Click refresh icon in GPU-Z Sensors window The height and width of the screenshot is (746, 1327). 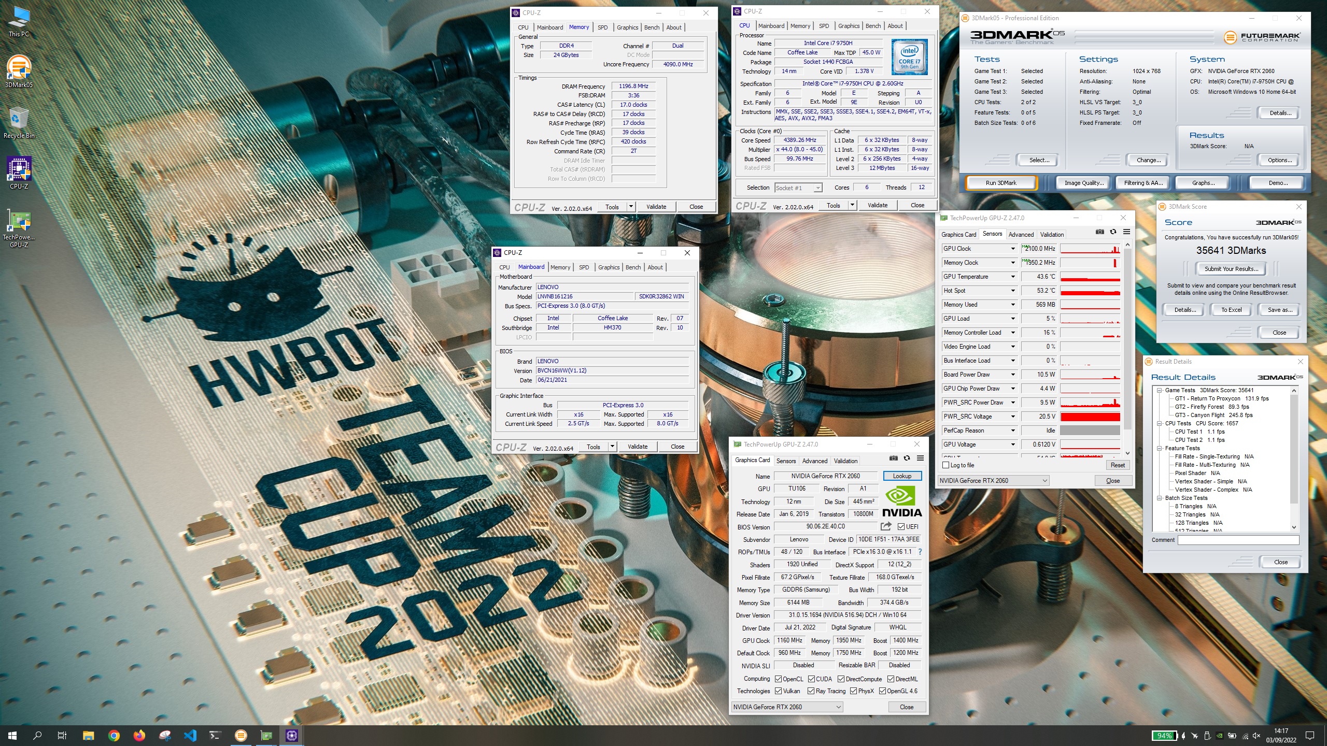tap(1113, 232)
